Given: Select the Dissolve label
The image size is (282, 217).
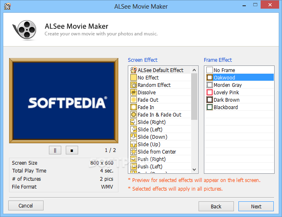Looking at the screenshot, I should 147,92.
